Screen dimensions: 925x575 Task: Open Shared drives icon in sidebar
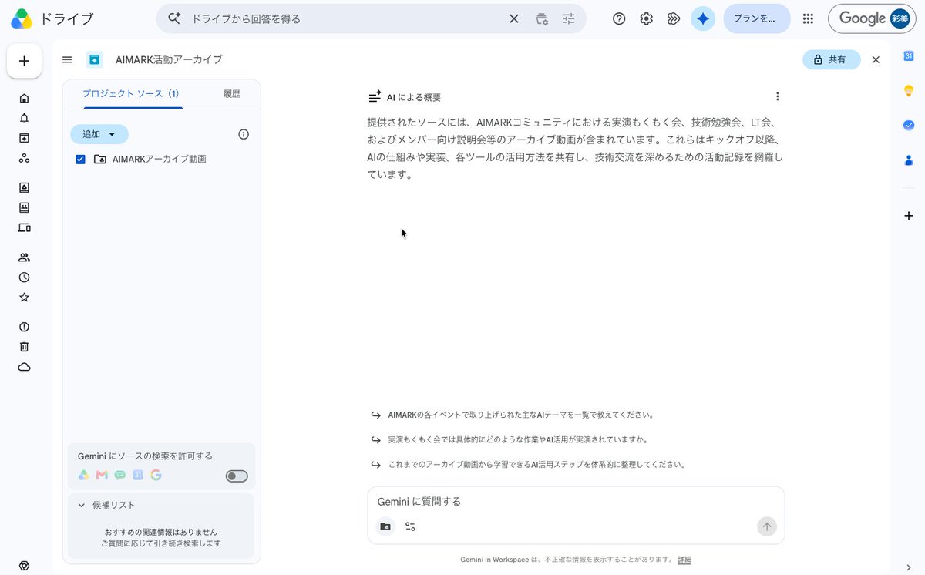tap(24, 207)
